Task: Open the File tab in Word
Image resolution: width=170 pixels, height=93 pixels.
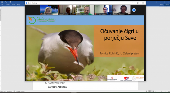Action: [2, 5]
